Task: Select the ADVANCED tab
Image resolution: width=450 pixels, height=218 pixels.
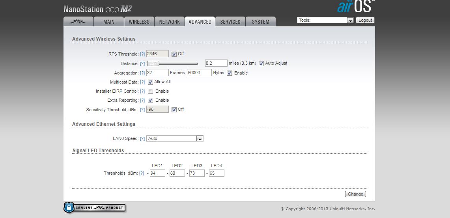Action: (x=200, y=22)
